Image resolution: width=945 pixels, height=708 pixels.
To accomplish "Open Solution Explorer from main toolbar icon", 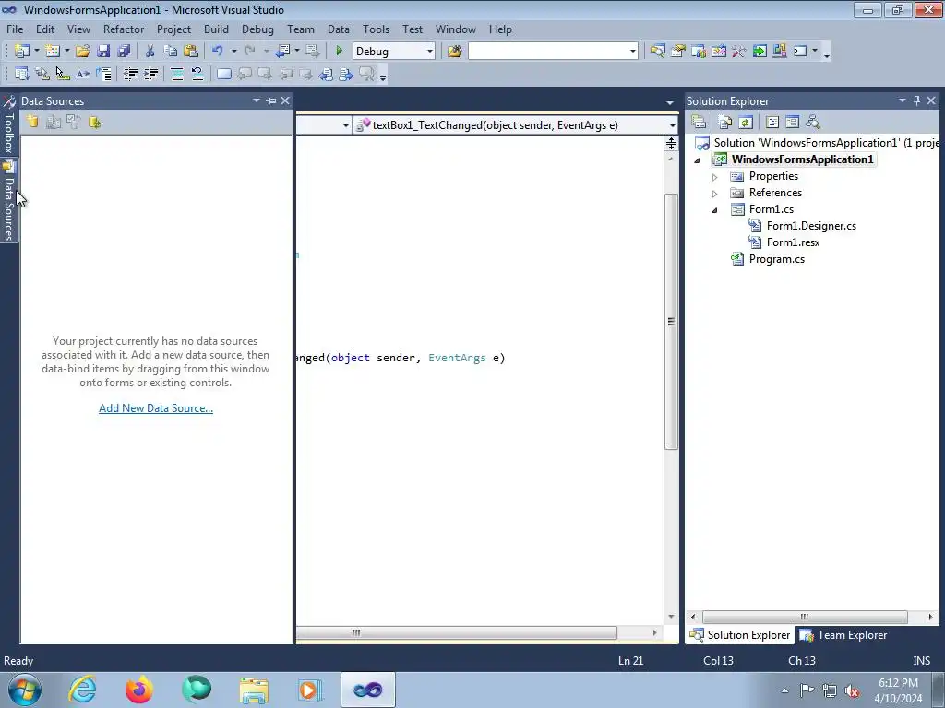I will tap(657, 52).
